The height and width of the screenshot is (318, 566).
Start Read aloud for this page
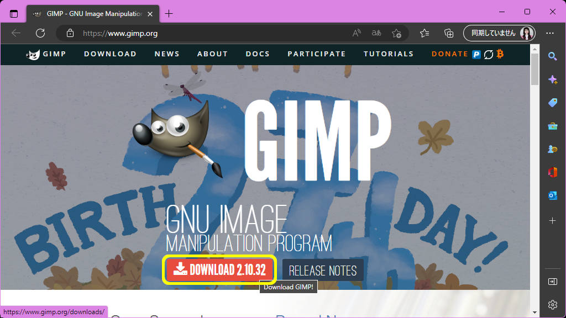(356, 33)
